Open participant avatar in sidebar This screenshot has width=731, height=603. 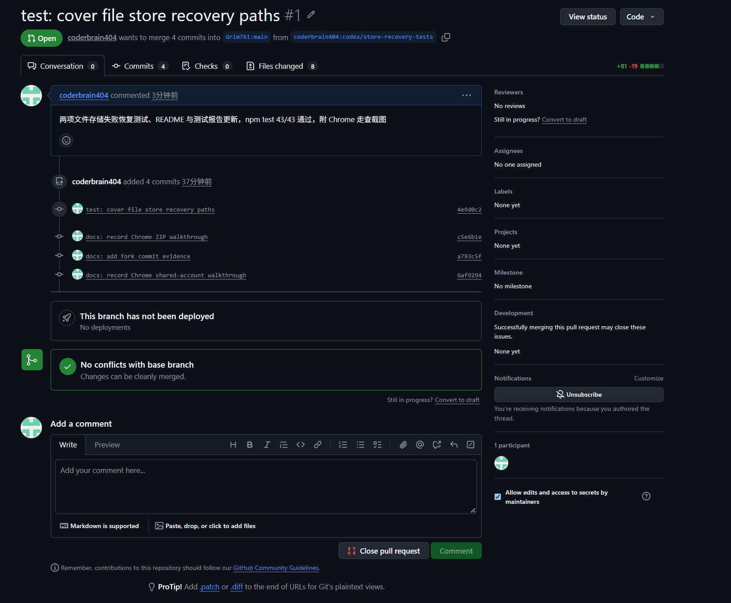click(501, 463)
